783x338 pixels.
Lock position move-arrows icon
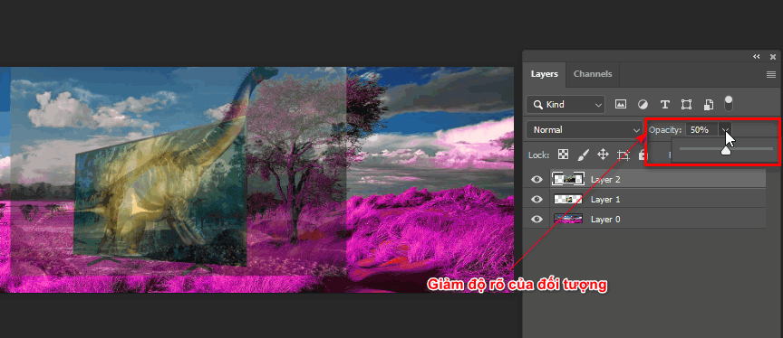click(x=603, y=155)
